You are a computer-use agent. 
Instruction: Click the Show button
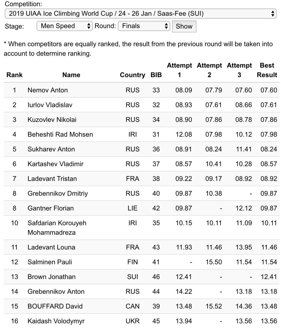[184, 26]
